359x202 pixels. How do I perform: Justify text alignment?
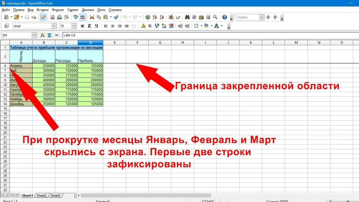click(127, 26)
